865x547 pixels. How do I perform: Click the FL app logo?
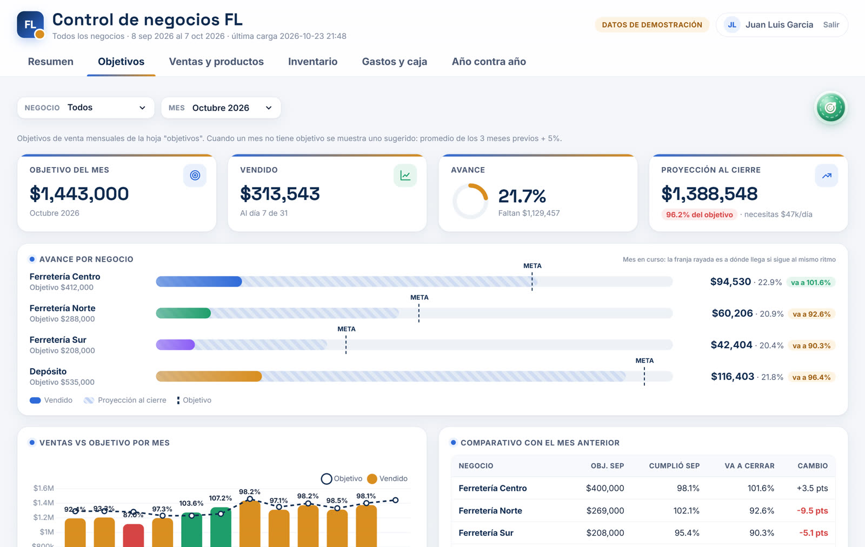click(x=30, y=25)
